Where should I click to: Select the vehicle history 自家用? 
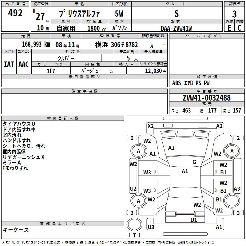coord(66,28)
